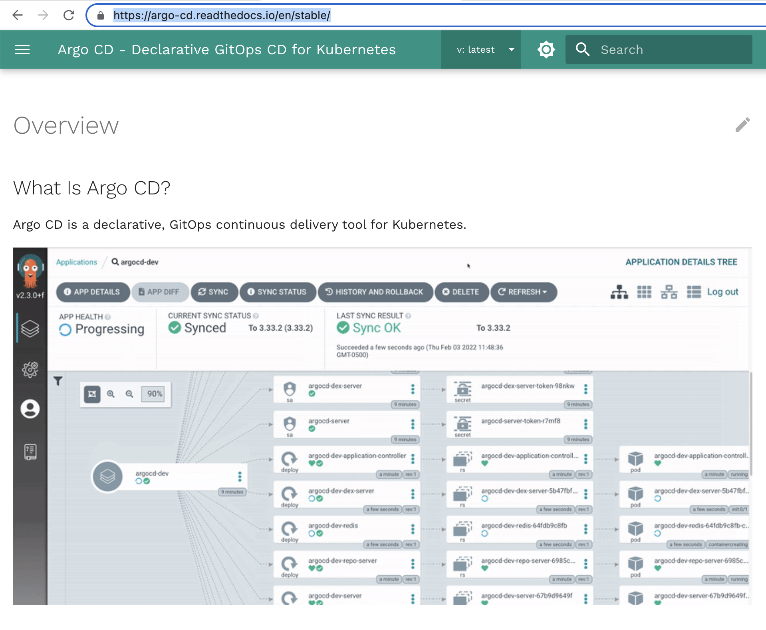Click the search icon beside argocd-dev breadcrumb
Viewport: 766px width, 630px height.
(115, 262)
